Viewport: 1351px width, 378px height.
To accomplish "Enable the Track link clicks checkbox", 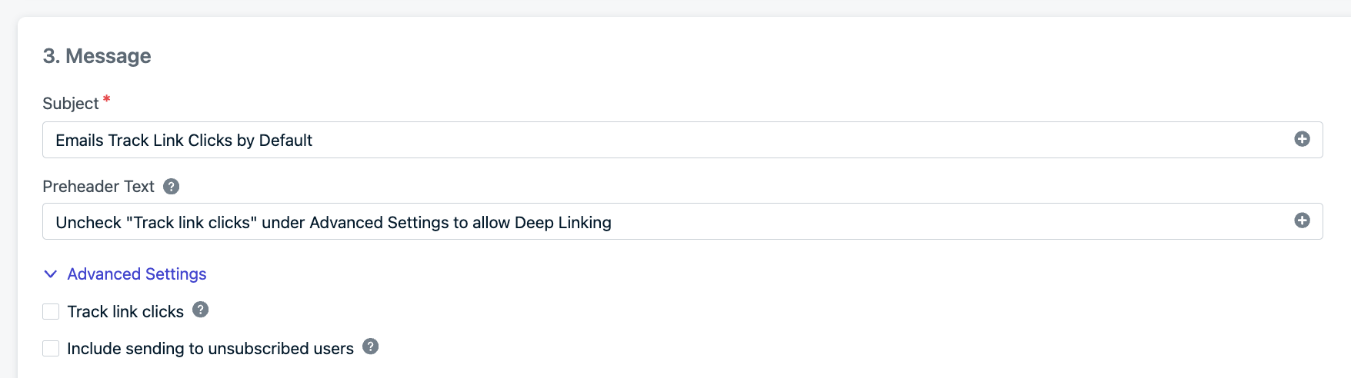I will coord(51,311).
